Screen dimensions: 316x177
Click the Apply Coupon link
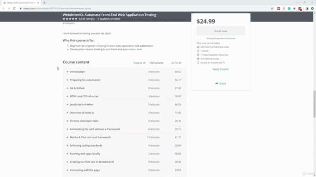[x=221, y=69]
